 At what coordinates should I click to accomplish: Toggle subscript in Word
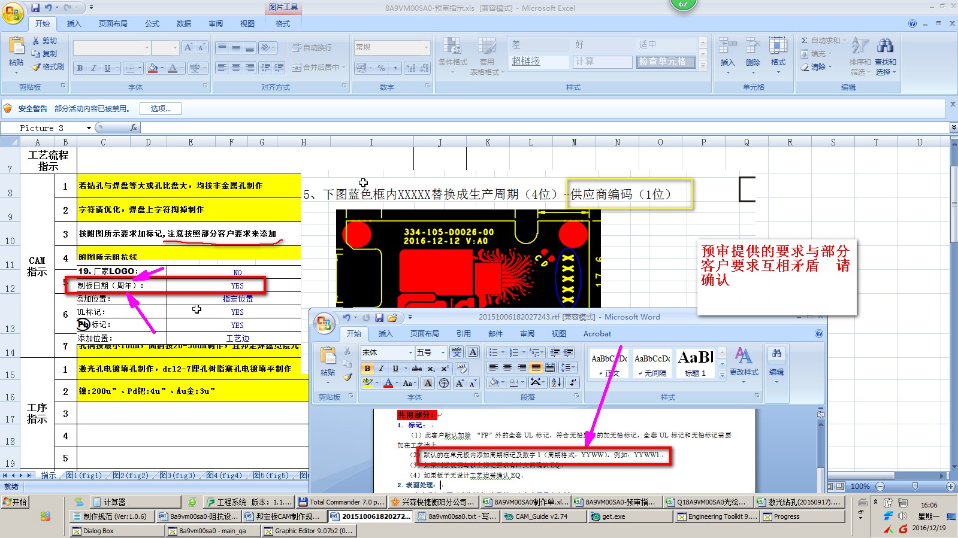[431, 369]
